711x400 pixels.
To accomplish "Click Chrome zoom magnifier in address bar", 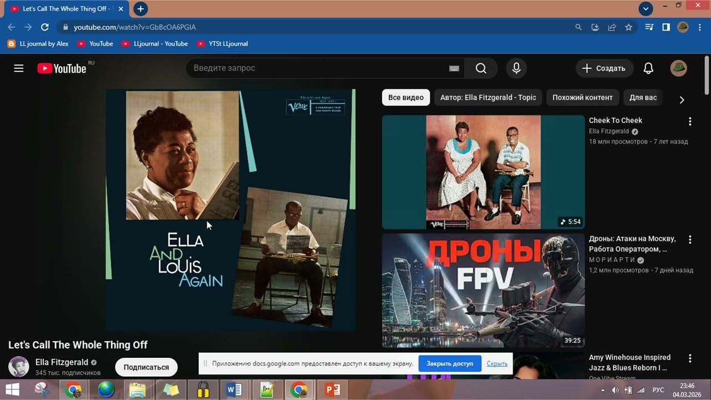I will tap(578, 27).
